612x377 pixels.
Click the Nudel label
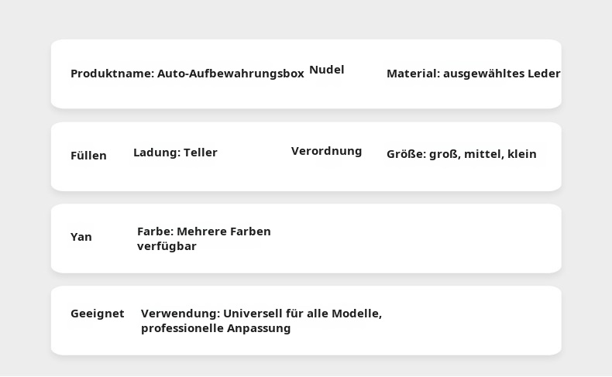tap(326, 70)
